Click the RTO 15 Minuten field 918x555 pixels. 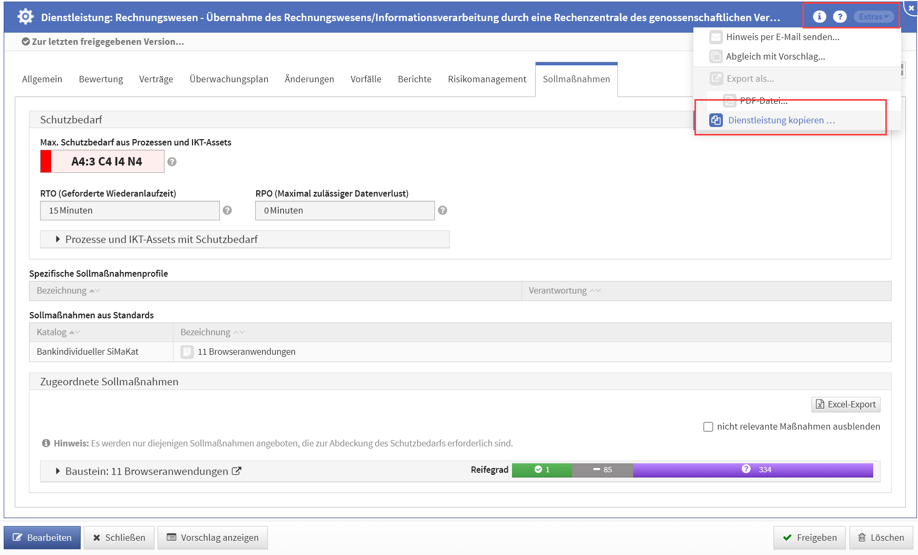[x=130, y=210]
